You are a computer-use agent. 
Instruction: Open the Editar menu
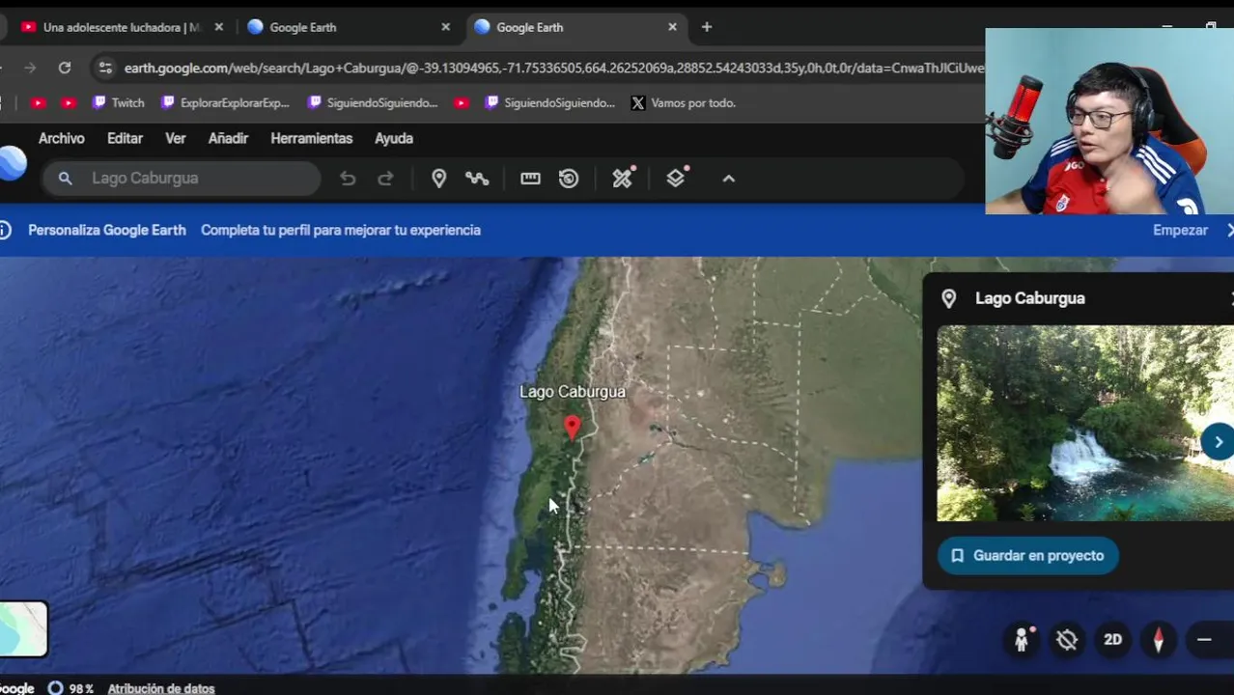tap(125, 138)
